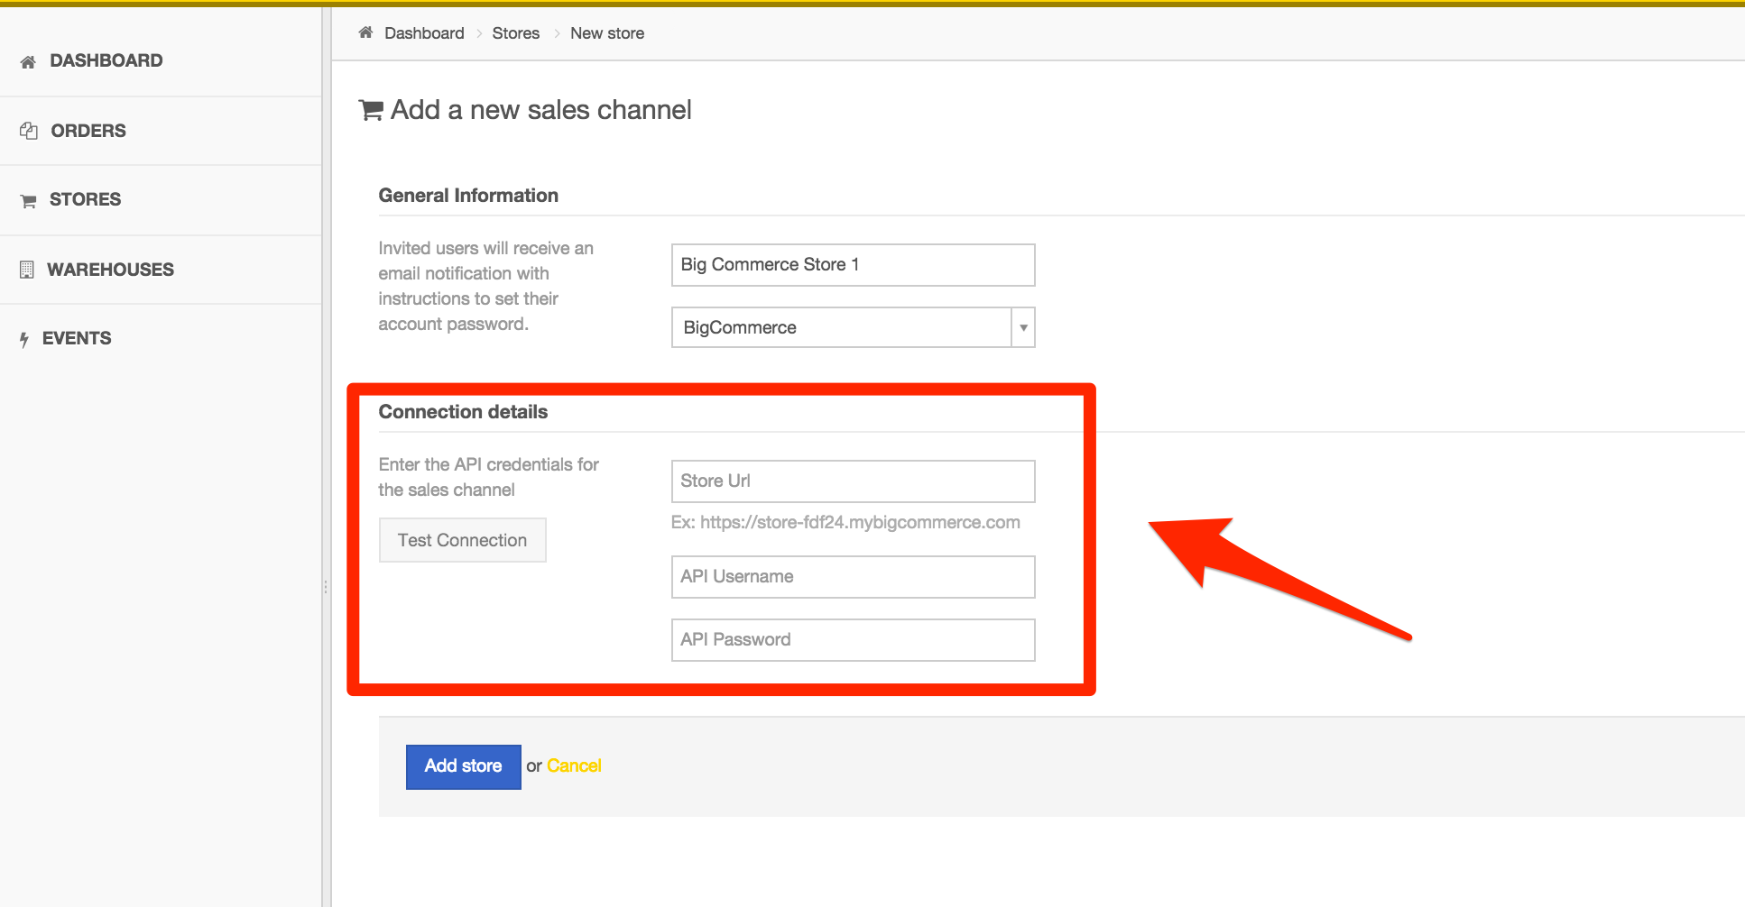
Task: Click the Stores cart icon in sidebar
Action: point(28,200)
